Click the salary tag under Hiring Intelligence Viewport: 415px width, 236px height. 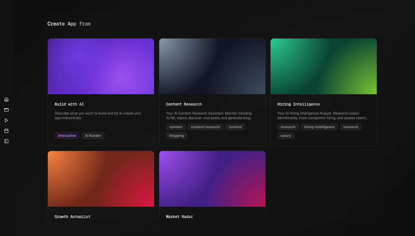286,135
